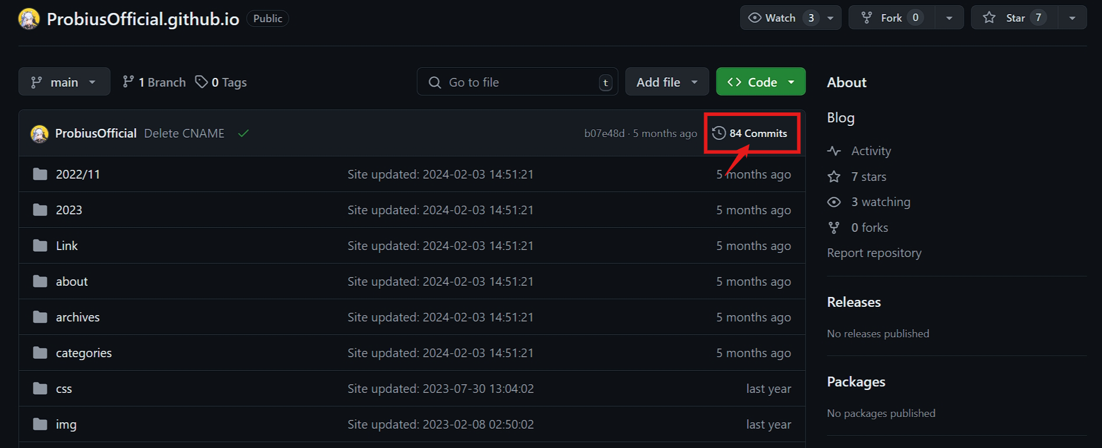View the 84 Commits history
Image resolution: width=1102 pixels, height=448 pixels.
pyautogui.click(x=750, y=133)
